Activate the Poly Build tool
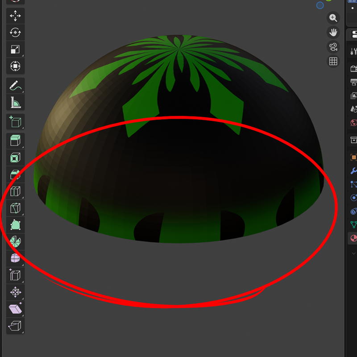 pyautogui.click(x=15, y=225)
